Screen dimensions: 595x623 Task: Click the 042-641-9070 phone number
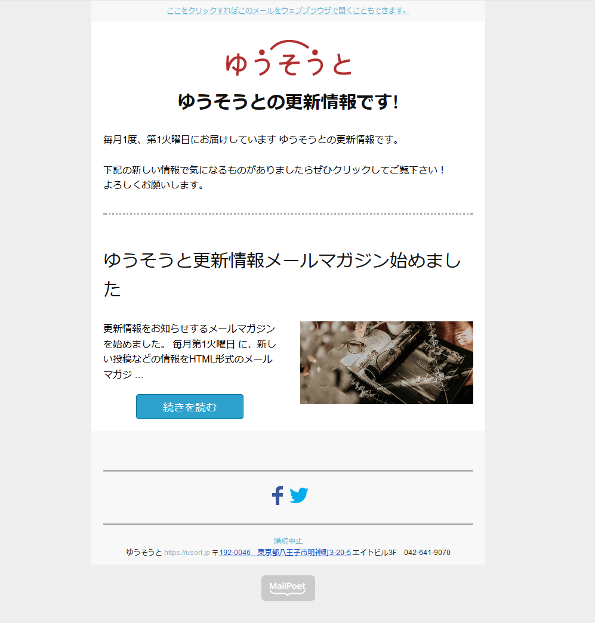(427, 552)
